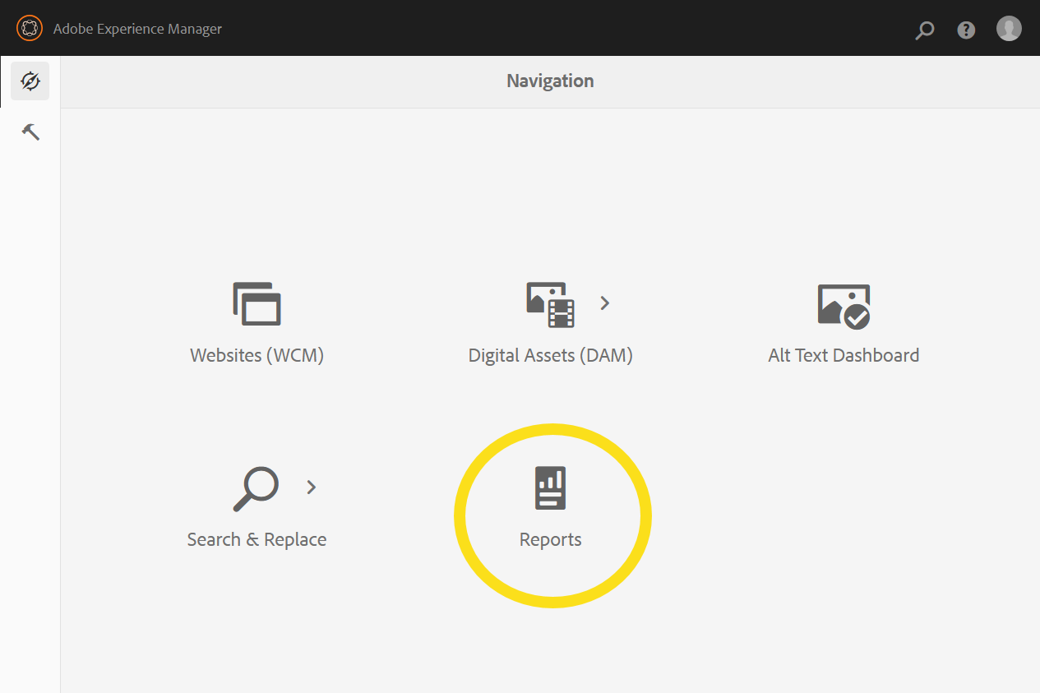Click the Adobe Experience Manager logo icon
This screenshot has height=693, width=1040.
[29, 29]
